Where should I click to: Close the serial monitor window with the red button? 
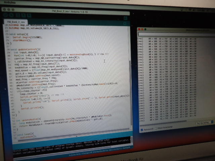pos(139,29)
